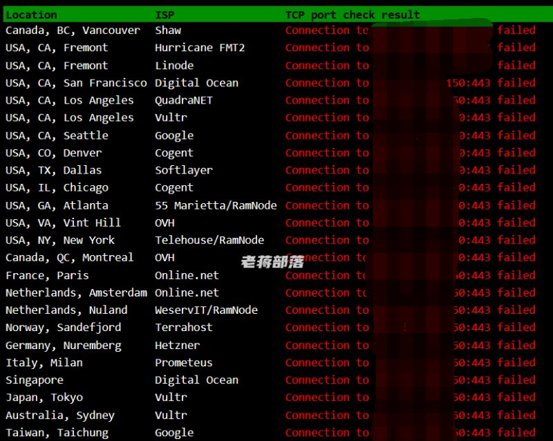Click 'Connection to' in the Prometeus row
Screen dimensions: 553x441
(327, 363)
